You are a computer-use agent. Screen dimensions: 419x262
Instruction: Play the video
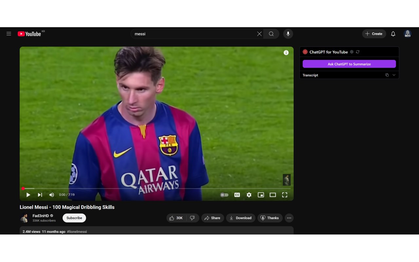pyautogui.click(x=28, y=195)
